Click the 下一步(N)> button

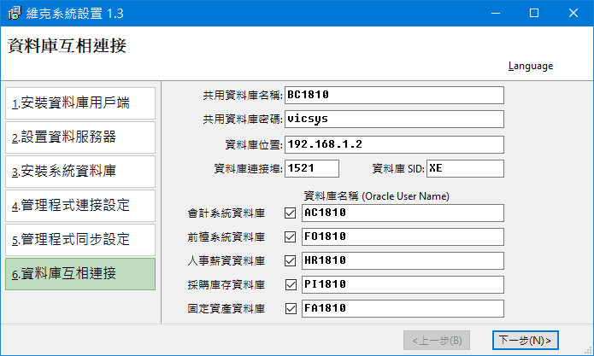point(526,340)
